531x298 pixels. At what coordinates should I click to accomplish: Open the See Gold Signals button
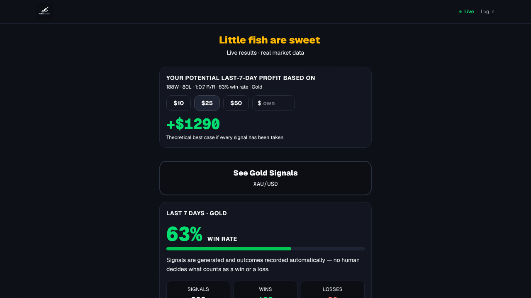(x=265, y=178)
